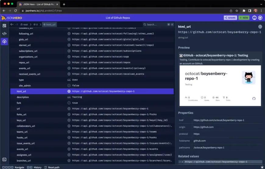Select the tree view sidebar icon
This screenshot has height=169, width=265.
4,41
